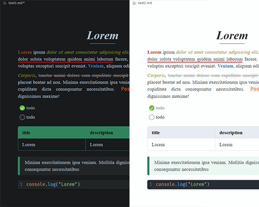The image size is (259, 207).
Task: Click the file icon beside dark test2.md tab
Action: pos(5,3)
